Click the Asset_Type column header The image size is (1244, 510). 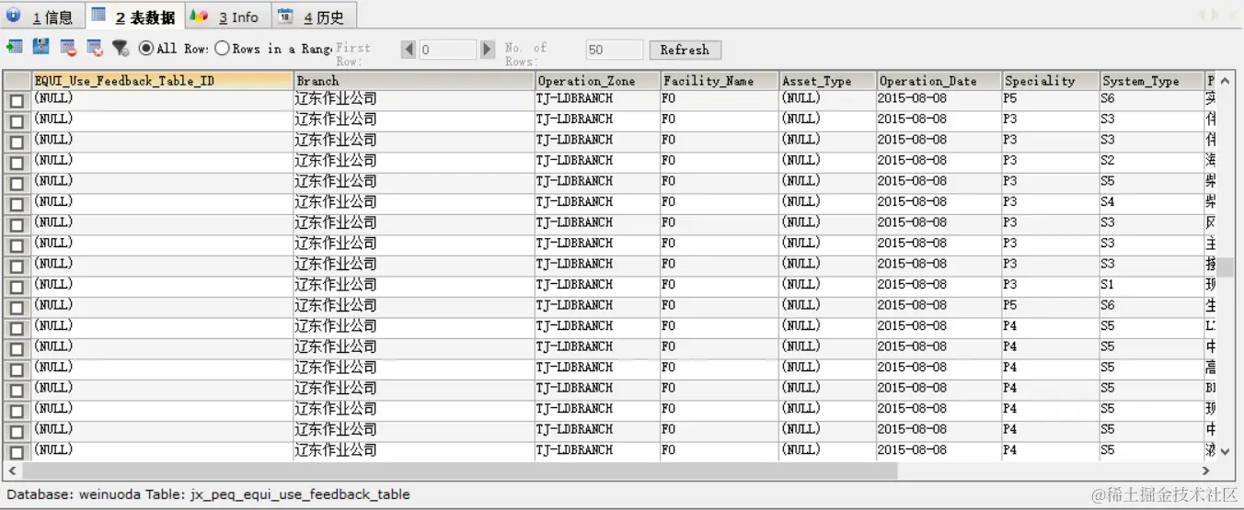pyautogui.click(x=827, y=81)
